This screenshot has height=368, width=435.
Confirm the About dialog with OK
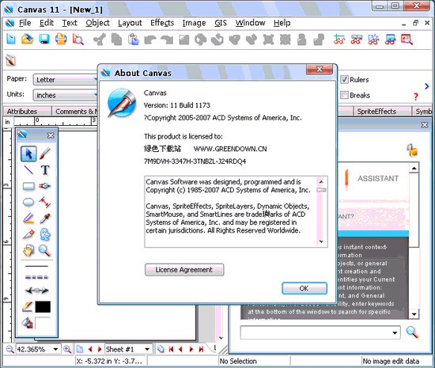coord(304,288)
